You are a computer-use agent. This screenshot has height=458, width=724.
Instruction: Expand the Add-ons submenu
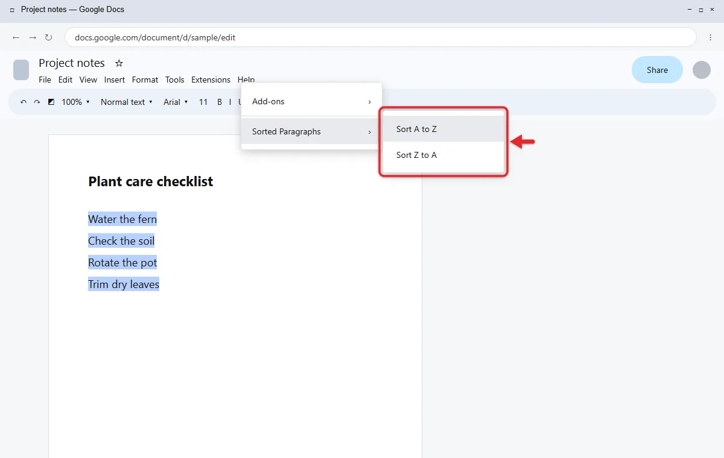click(x=311, y=101)
